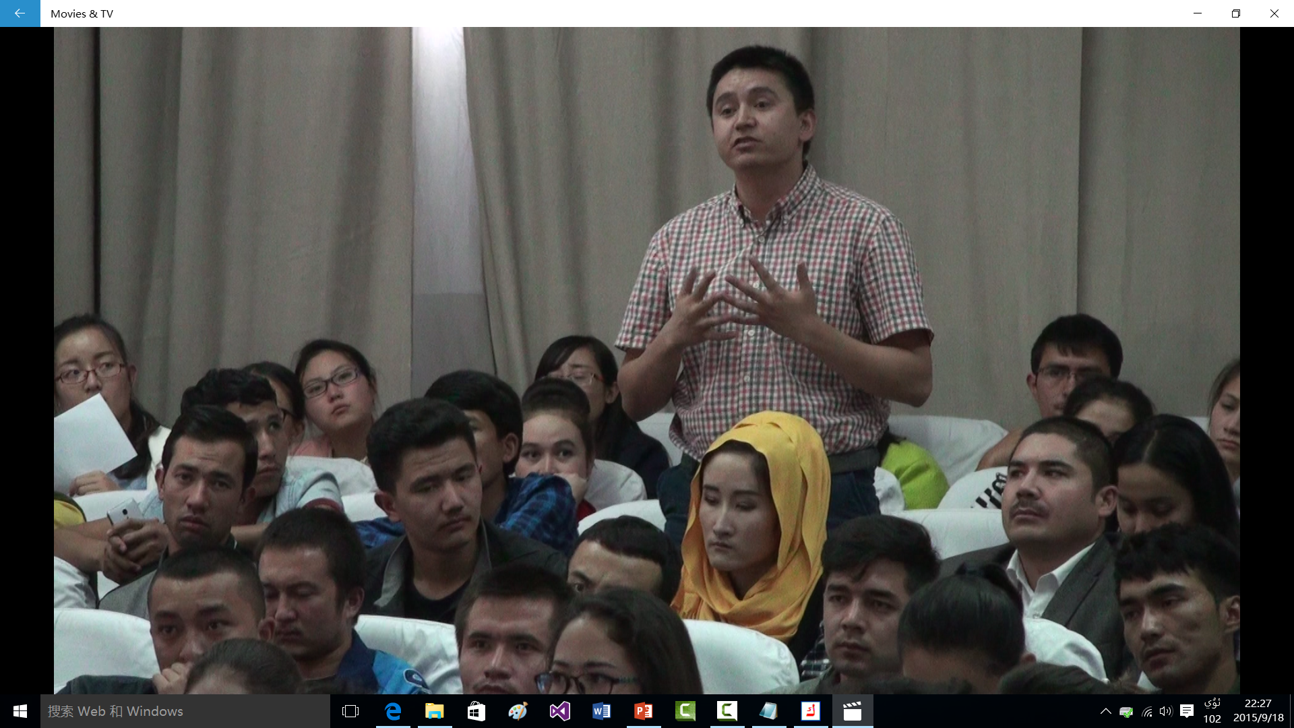Viewport: 1294px width, 728px height.
Task: Open the green Camtasia taskbar icon
Action: [685, 711]
